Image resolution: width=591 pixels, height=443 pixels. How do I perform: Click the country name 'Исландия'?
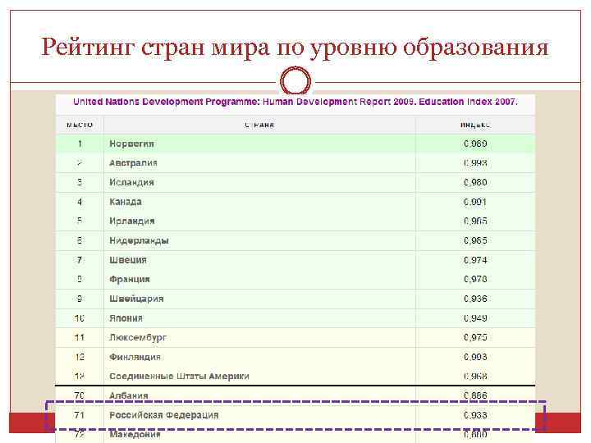131,182
